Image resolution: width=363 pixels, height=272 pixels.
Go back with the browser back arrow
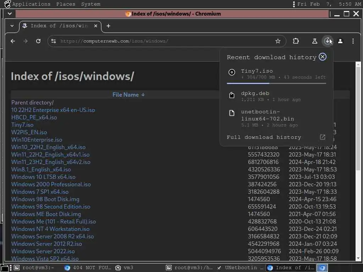(x=13, y=41)
